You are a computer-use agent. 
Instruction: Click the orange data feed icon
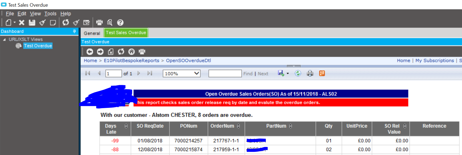click(322, 73)
